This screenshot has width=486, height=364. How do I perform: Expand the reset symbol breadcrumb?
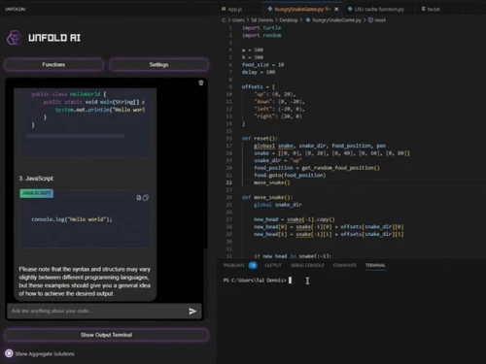click(x=380, y=20)
